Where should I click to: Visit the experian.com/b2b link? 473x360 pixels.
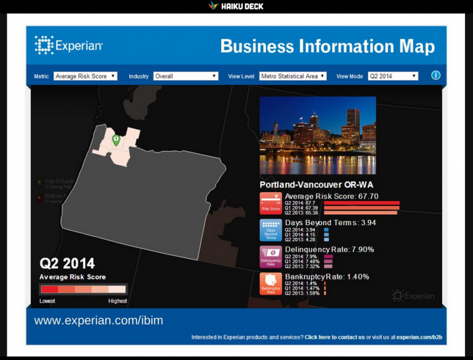click(x=419, y=337)
